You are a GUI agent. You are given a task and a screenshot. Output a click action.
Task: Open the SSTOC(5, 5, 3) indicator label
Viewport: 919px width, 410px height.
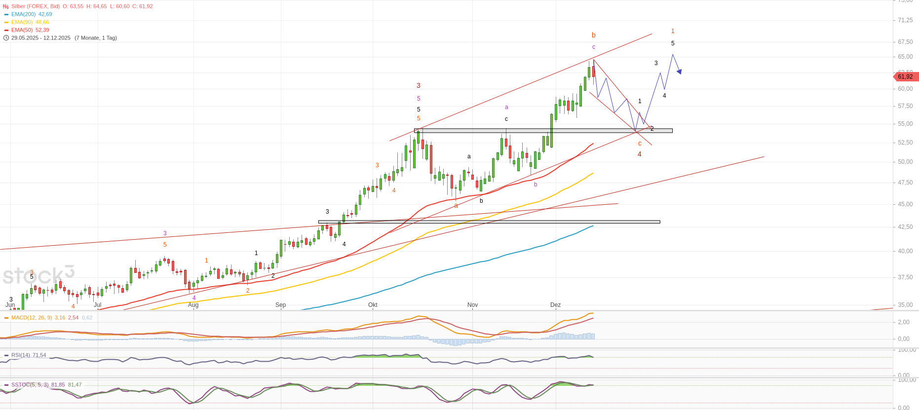tap(30, 385)
